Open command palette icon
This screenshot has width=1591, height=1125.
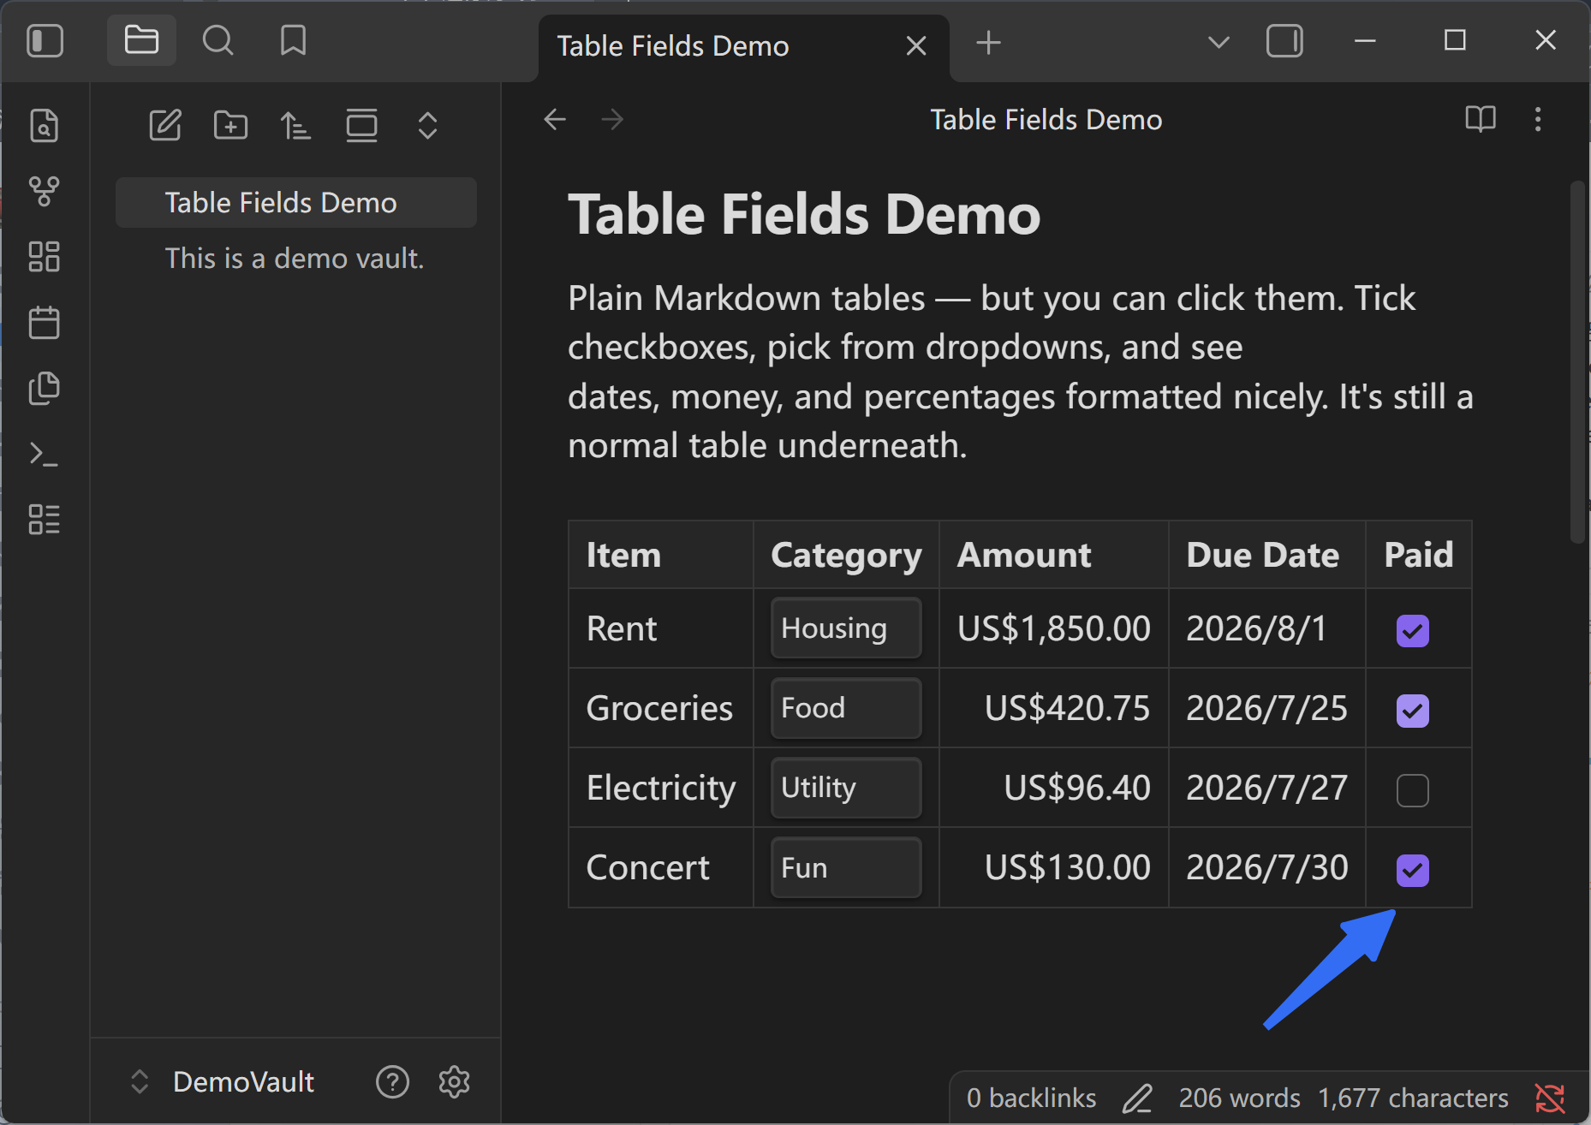(44, 454)
